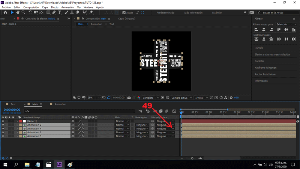Open File Explorer from taskbar
Screen dimensions: 300x169
pos(27,165)
